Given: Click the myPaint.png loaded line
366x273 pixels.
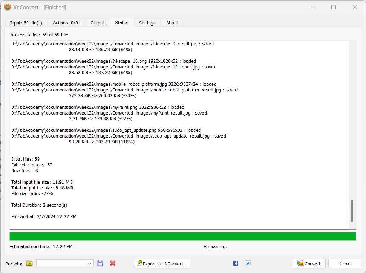Looking at the screenshot, I should tap(98, 107).
